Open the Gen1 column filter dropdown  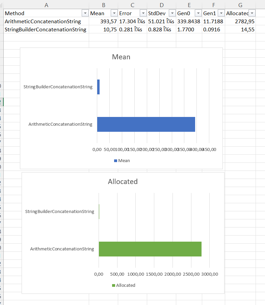221,13
